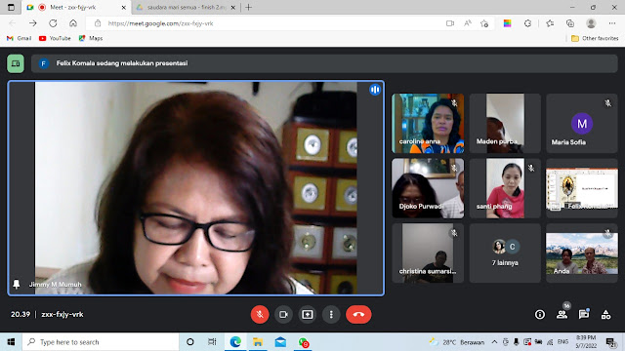Open the tab actions menu icon
The image size is (625, 351).
click(11, 7)
